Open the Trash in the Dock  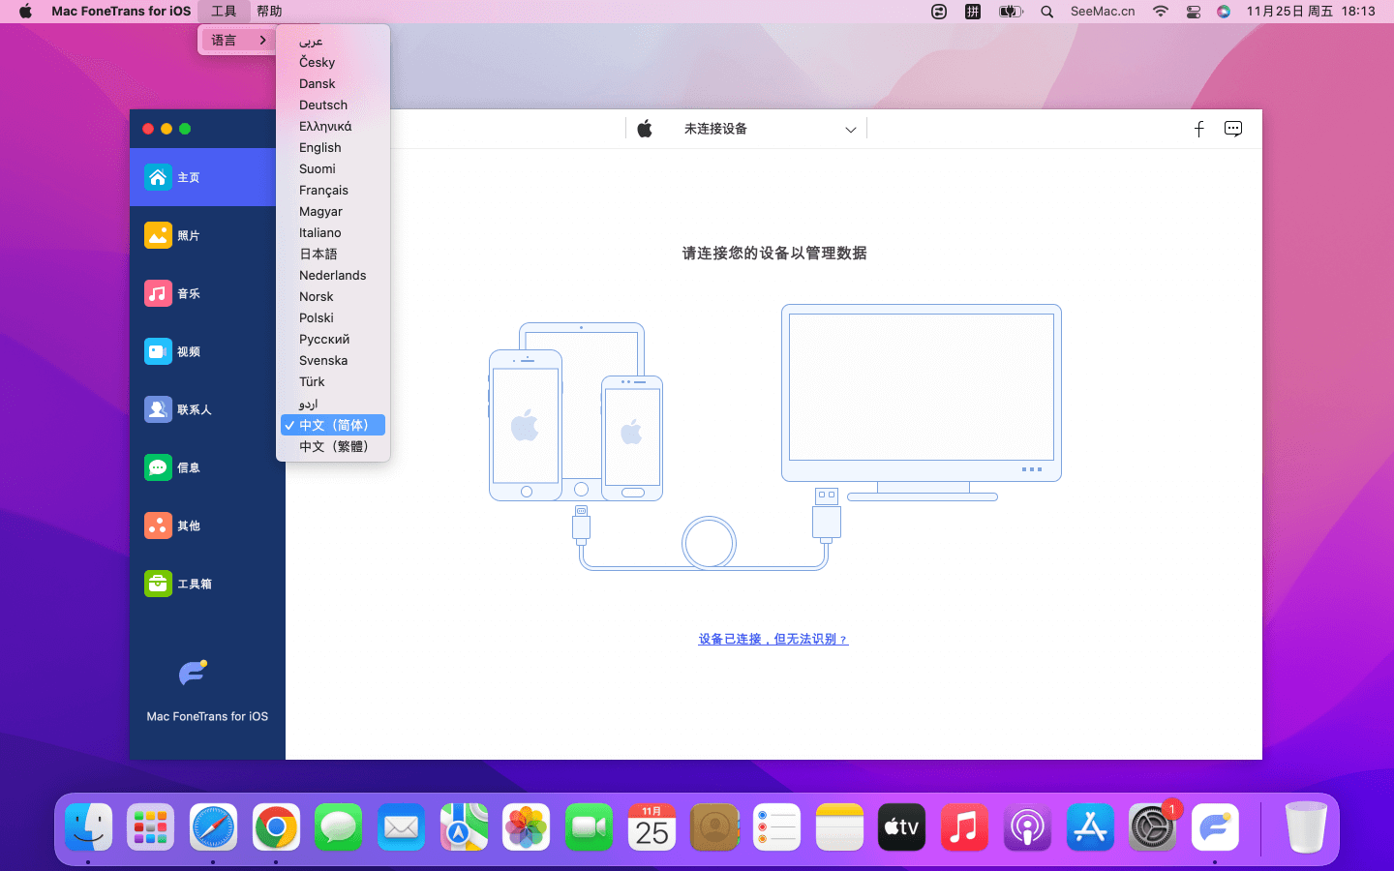point(1306,827)
